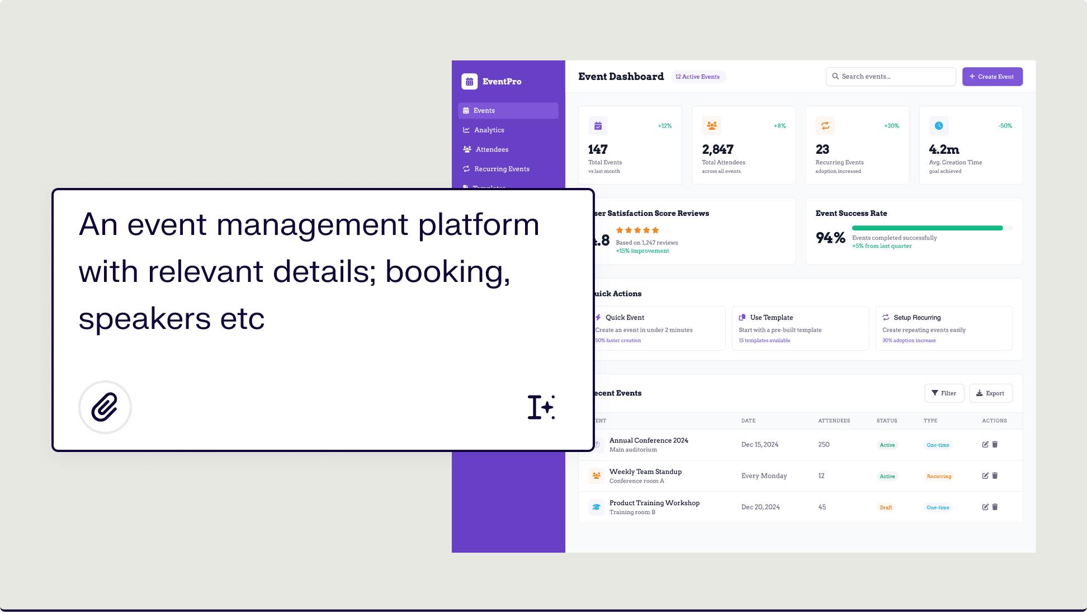Click the Setup Recurring refresh icon
The height and width of the screenshot is (612, 1087).
coord(886,317)
